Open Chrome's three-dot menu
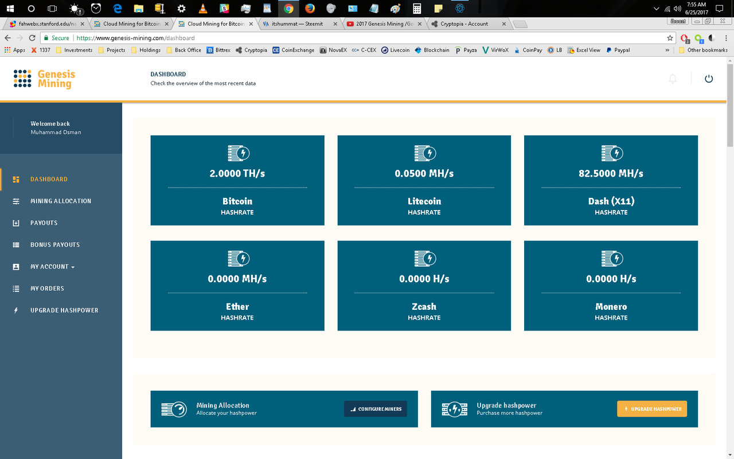This screenshot has height=459, width=734. click(x=727, y=38)
